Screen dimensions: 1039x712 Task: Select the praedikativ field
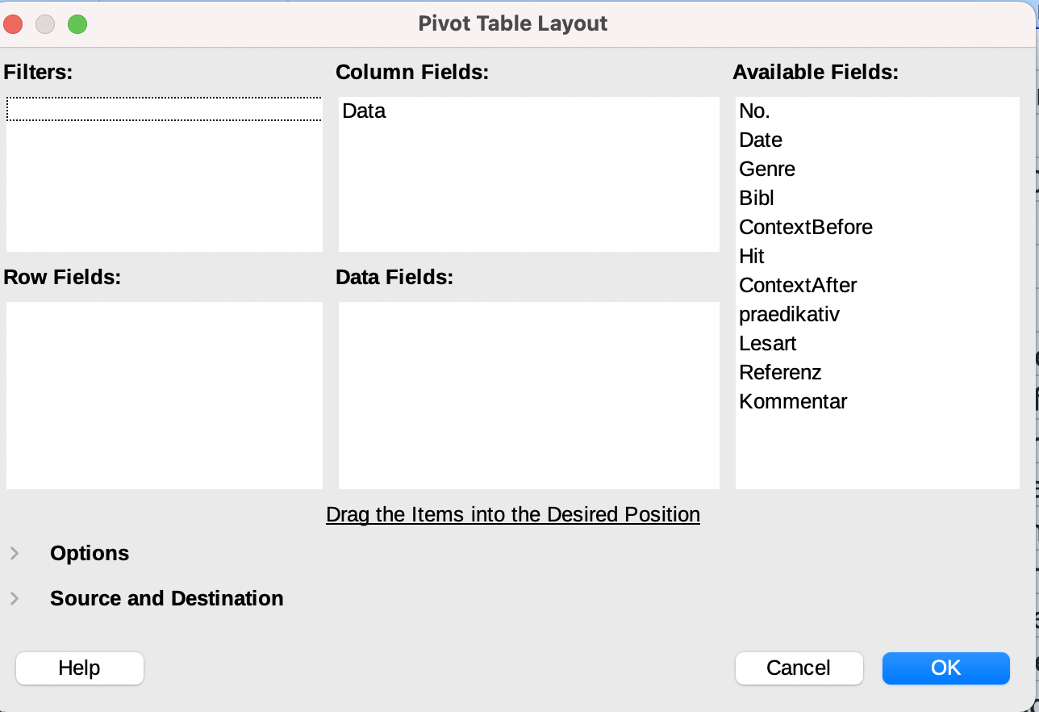tap(877, 314)
